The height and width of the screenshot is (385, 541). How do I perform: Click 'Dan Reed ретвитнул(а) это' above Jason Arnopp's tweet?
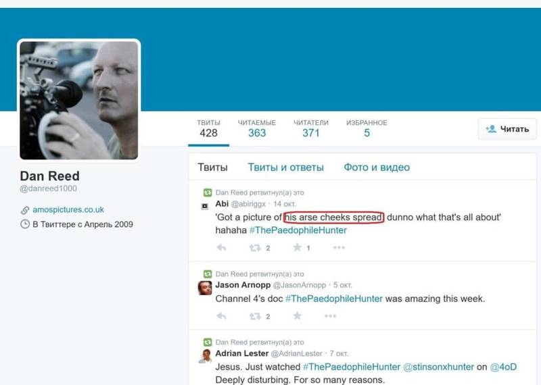[x=260, y=274]
